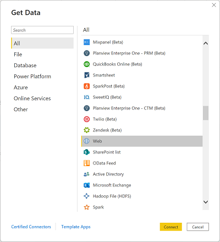The image size is (220, 242).
Task: Select Planview Enterprise One - CTM label
Action: coord(129,108)
